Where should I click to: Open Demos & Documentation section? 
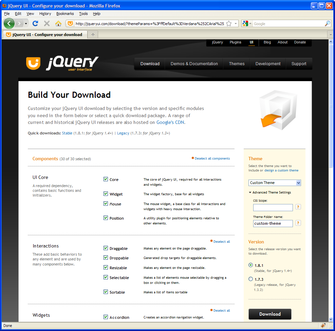(194, 64)
